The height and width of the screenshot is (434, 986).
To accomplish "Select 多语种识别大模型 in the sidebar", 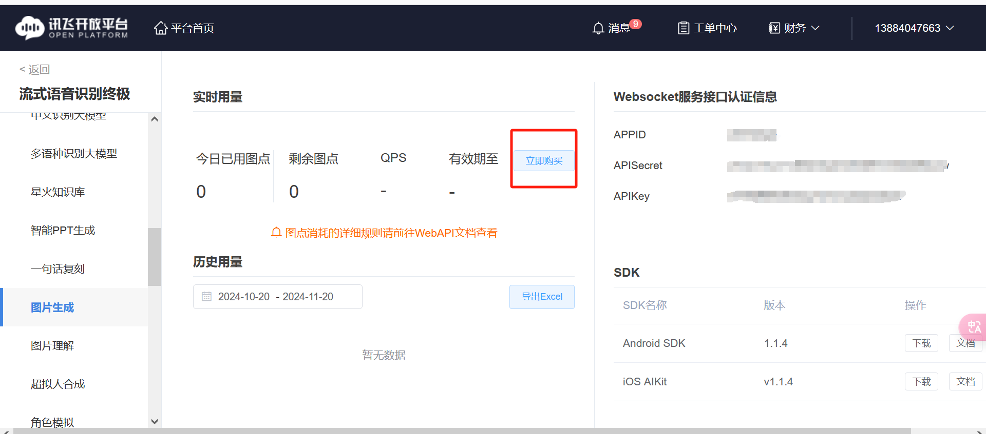I will coord(74,154).
